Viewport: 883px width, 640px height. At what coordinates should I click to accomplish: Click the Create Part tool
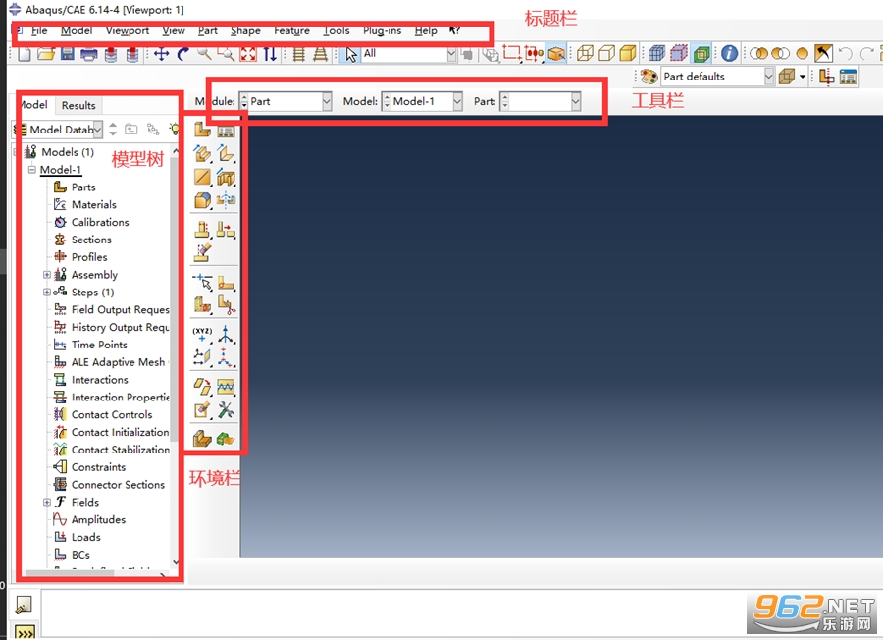tap(202, 131)
